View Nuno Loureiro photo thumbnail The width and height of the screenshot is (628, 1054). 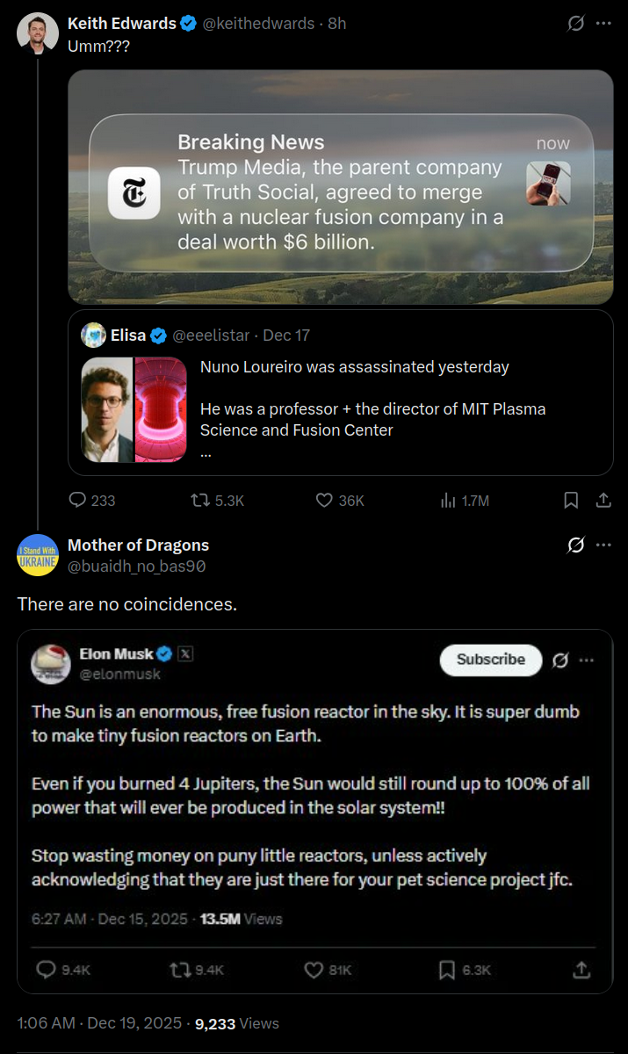click(x=107, y=409)
